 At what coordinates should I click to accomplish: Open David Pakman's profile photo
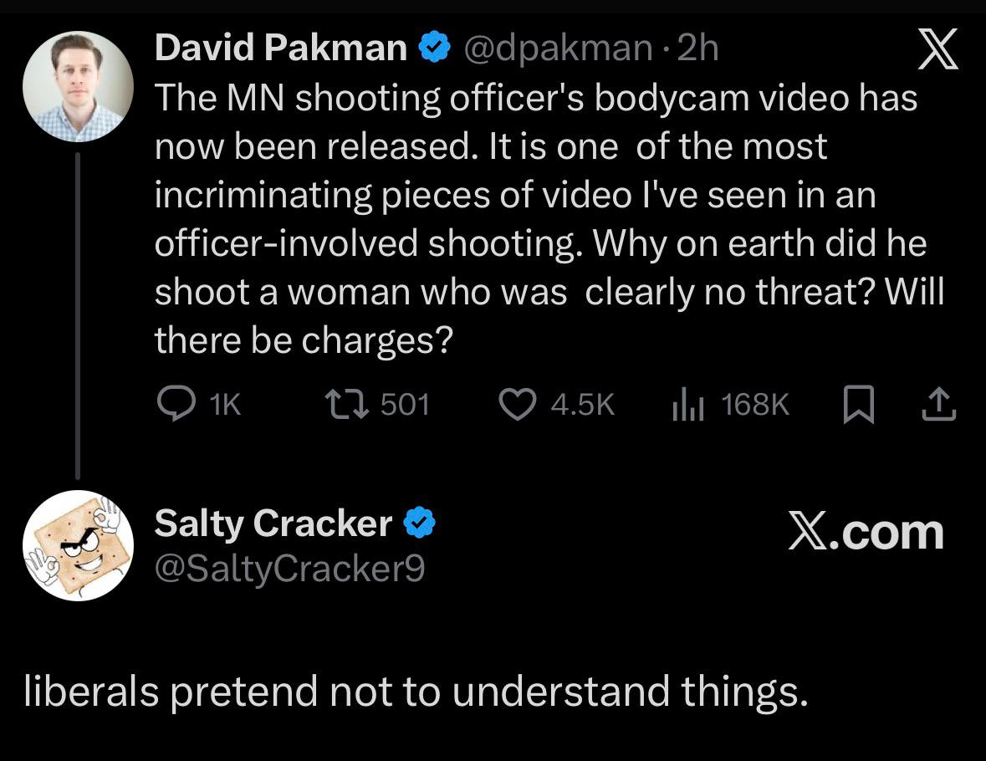[x=78, y=86]
